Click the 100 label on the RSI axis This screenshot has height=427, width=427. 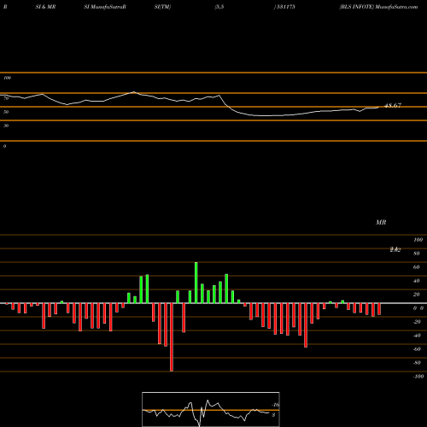pyautogui.click(x=7, y=78)
